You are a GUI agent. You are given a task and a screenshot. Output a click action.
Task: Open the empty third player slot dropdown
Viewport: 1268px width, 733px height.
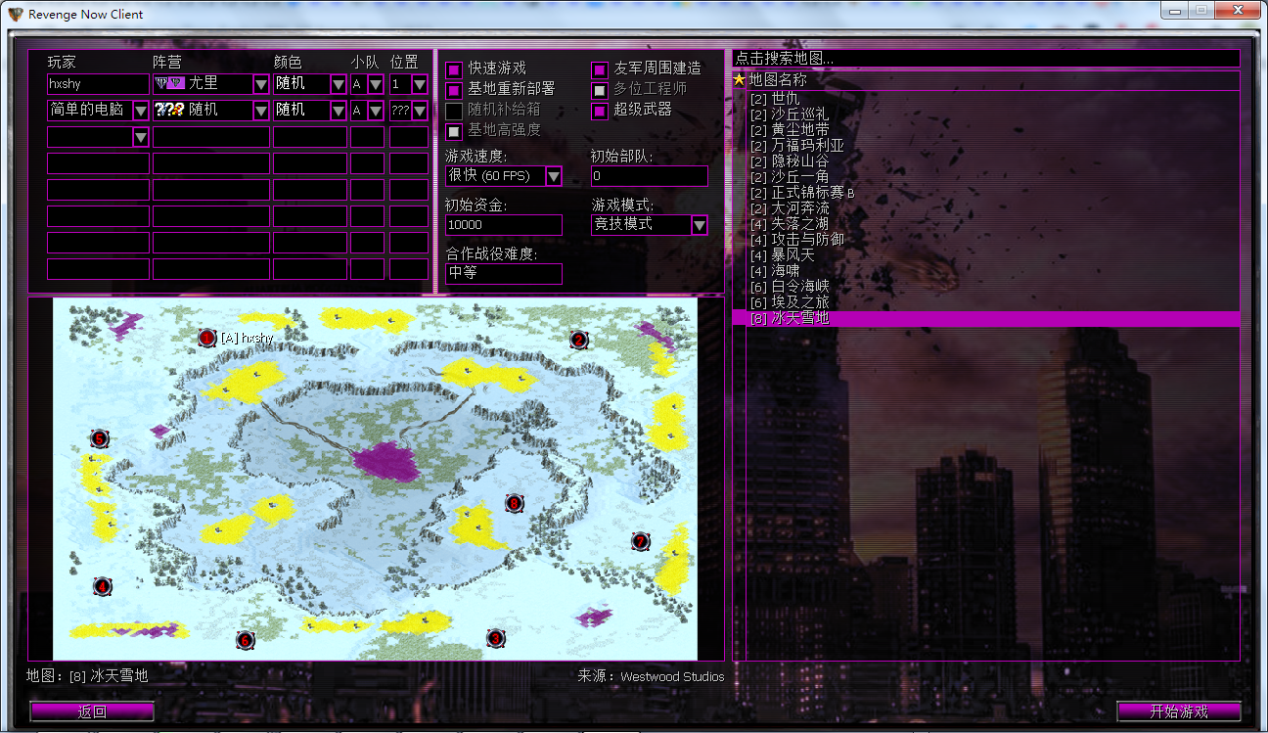coord(141,137)
